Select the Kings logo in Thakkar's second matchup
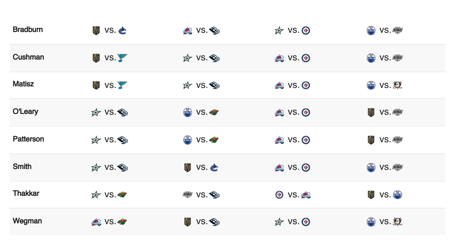The image size is (455, 245). pyautogui.click(x=188, y=195)
